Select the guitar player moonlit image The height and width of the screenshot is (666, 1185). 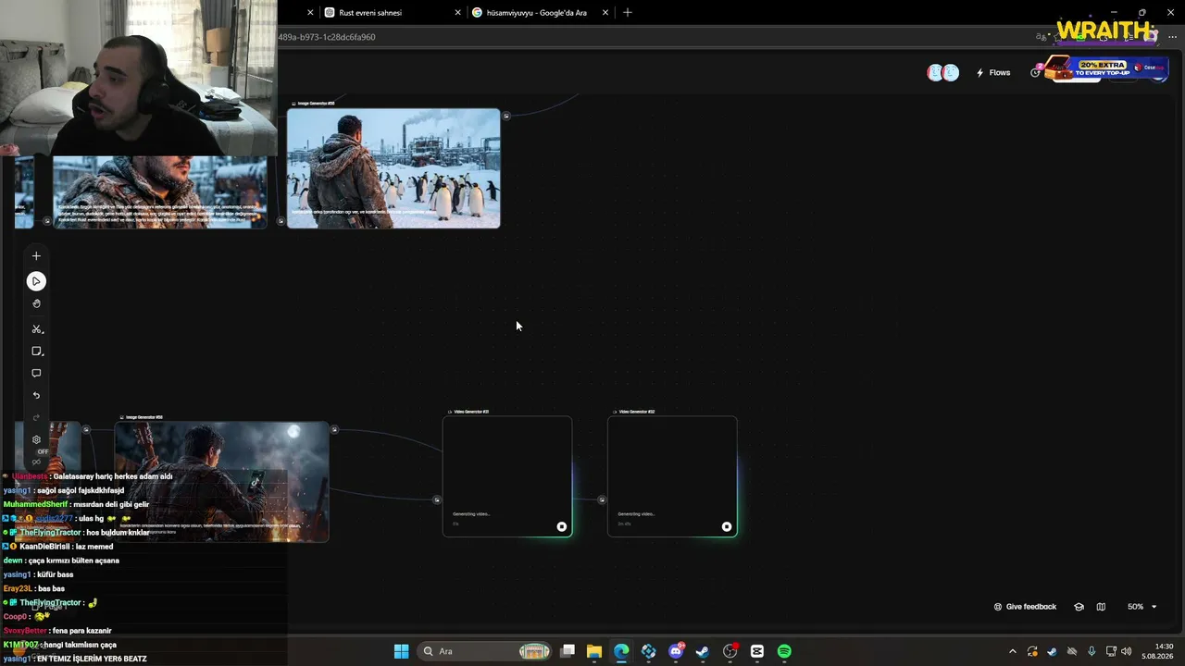(x=221, y=481)
